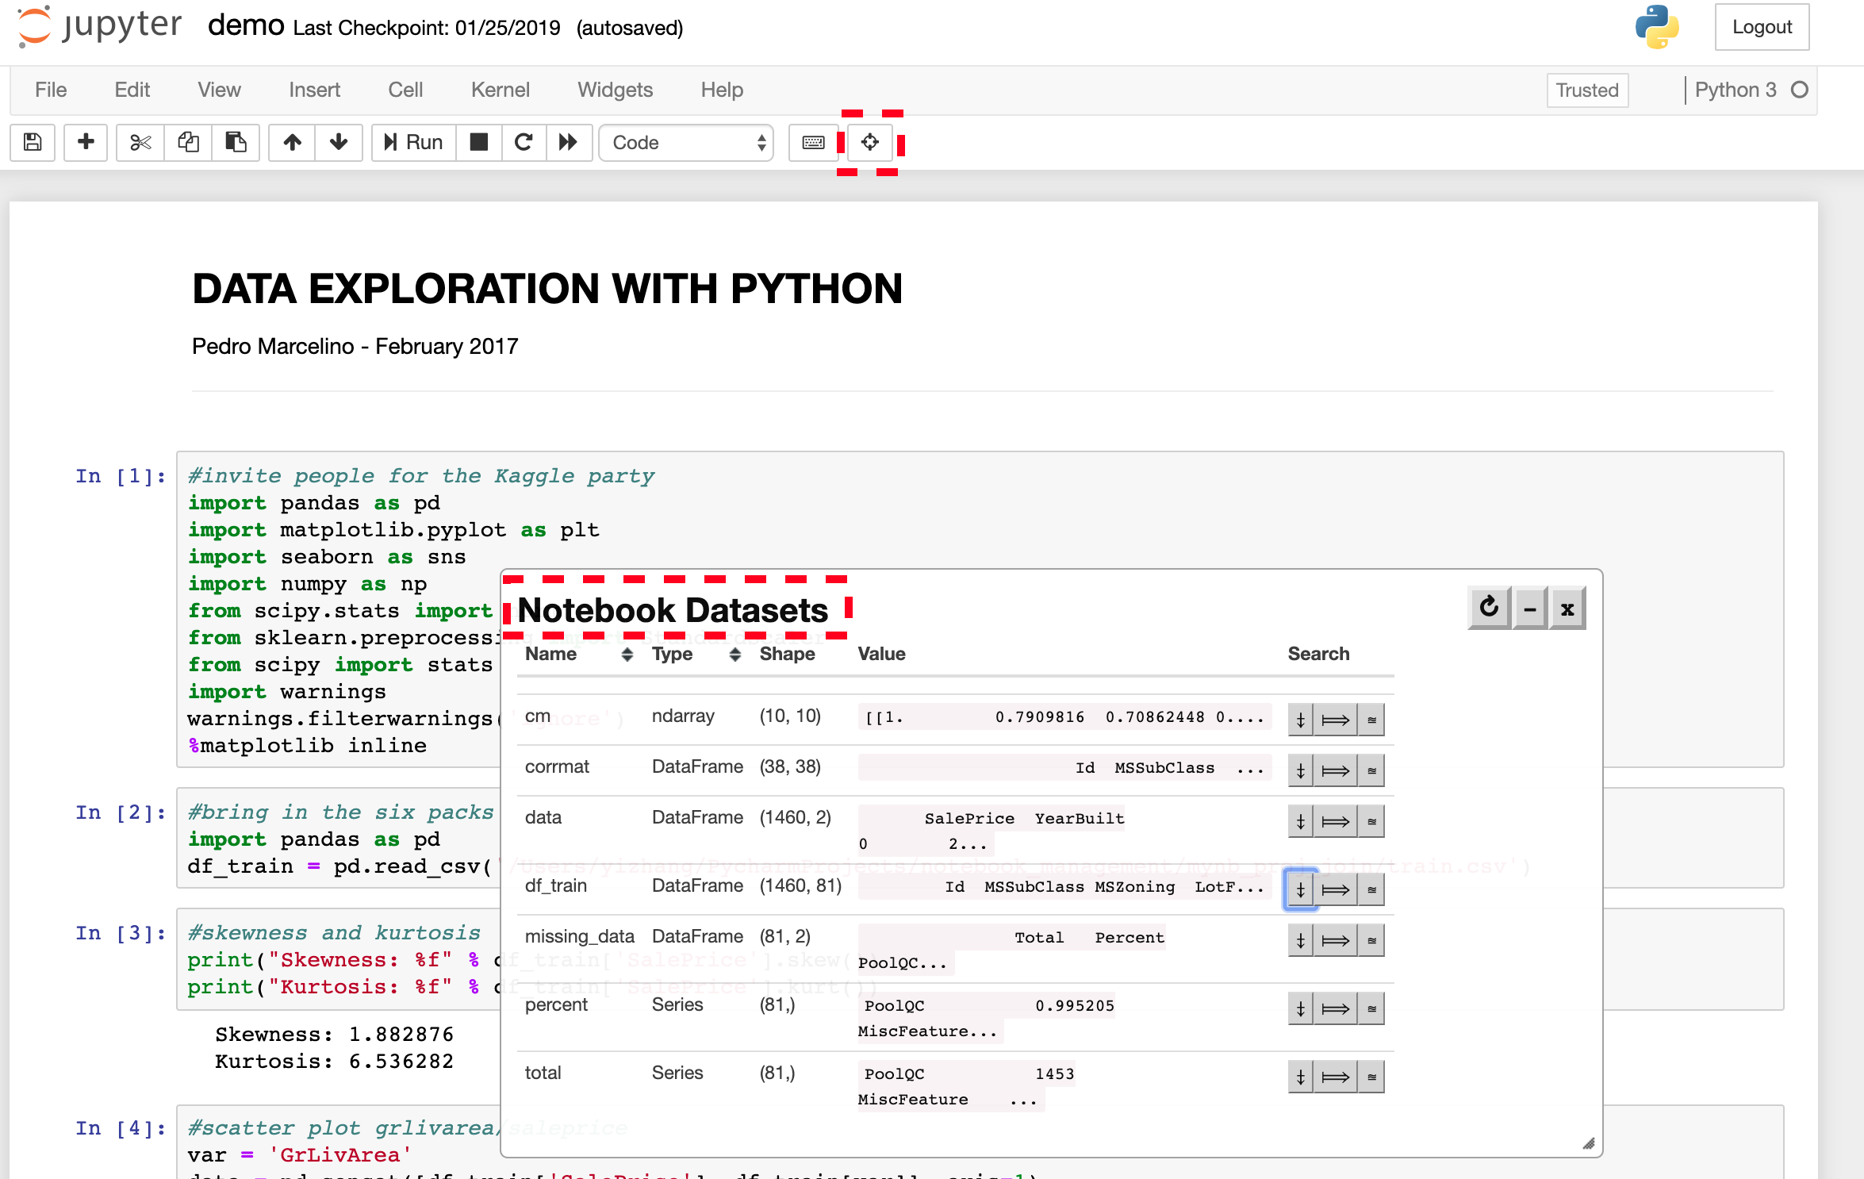Click the cm ndarray value preview

pyautogui.click(x=1064, y=716)
